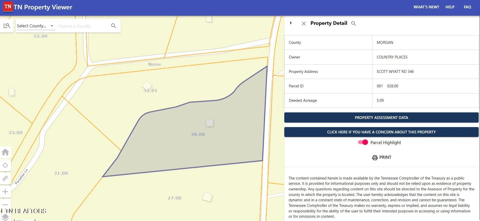
Task: Locate my position on the map
Action: pos(5,166)
